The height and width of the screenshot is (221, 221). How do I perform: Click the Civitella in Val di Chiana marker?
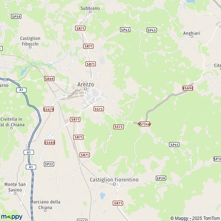[11, 128]
